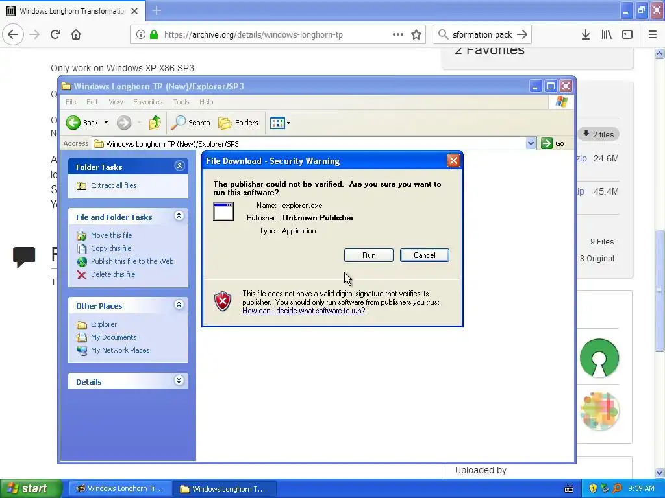Collapse the File and Folder Tasks panel
Image resolution: width=665 pixels, height=498 pixels.
pyautogui.click(x=179, y=216)
